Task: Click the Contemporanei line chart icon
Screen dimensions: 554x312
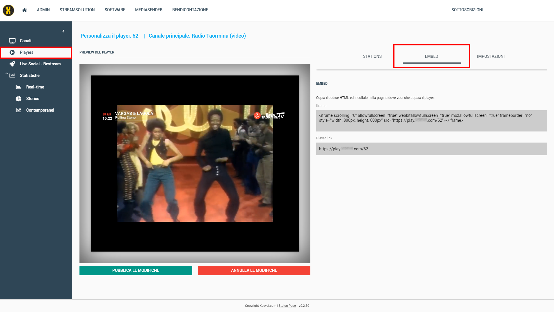Action: (18, 110)
